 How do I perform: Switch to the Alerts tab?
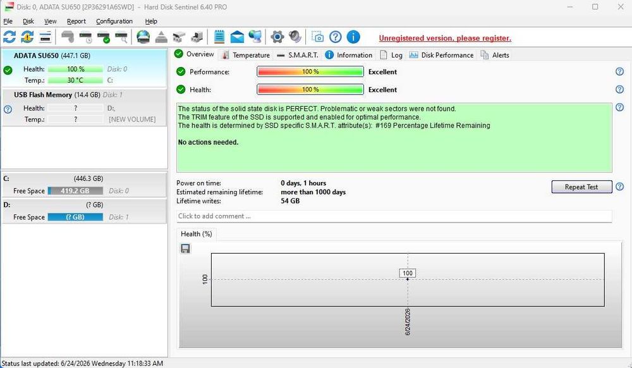[x=495, y=55]
